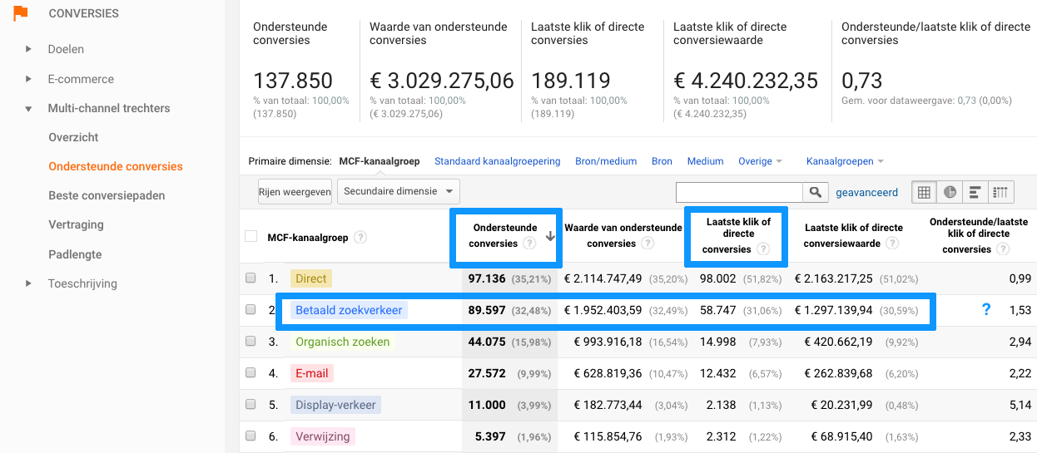Open help for MCF-kanaalgroep column

pos(360,237)
